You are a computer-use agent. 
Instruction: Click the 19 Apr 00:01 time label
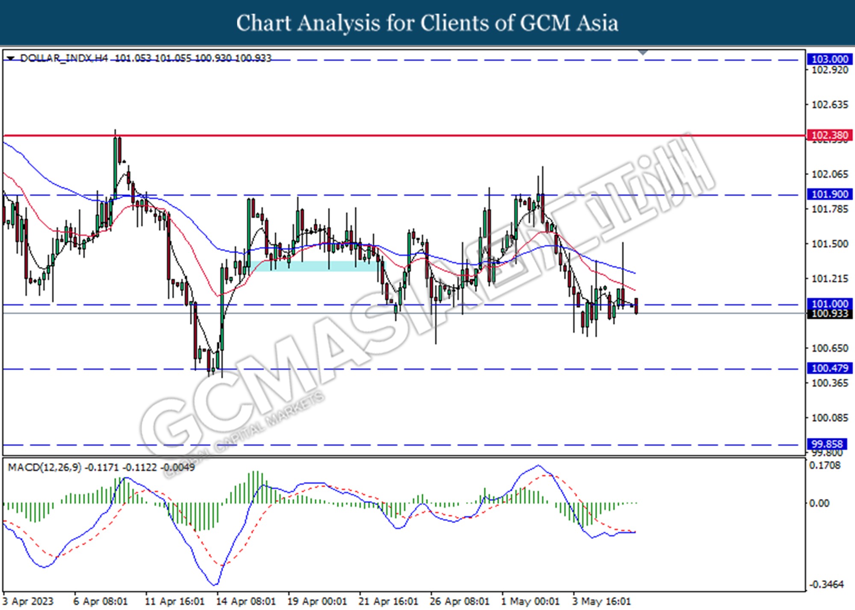coord(317,601)
